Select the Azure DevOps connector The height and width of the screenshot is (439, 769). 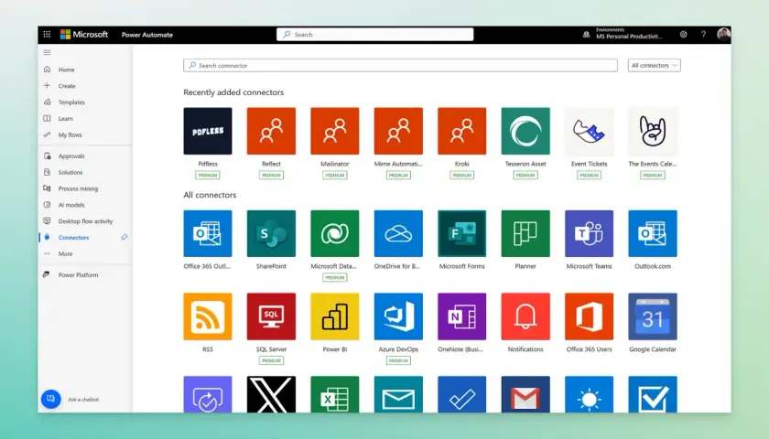click(398, 316)
